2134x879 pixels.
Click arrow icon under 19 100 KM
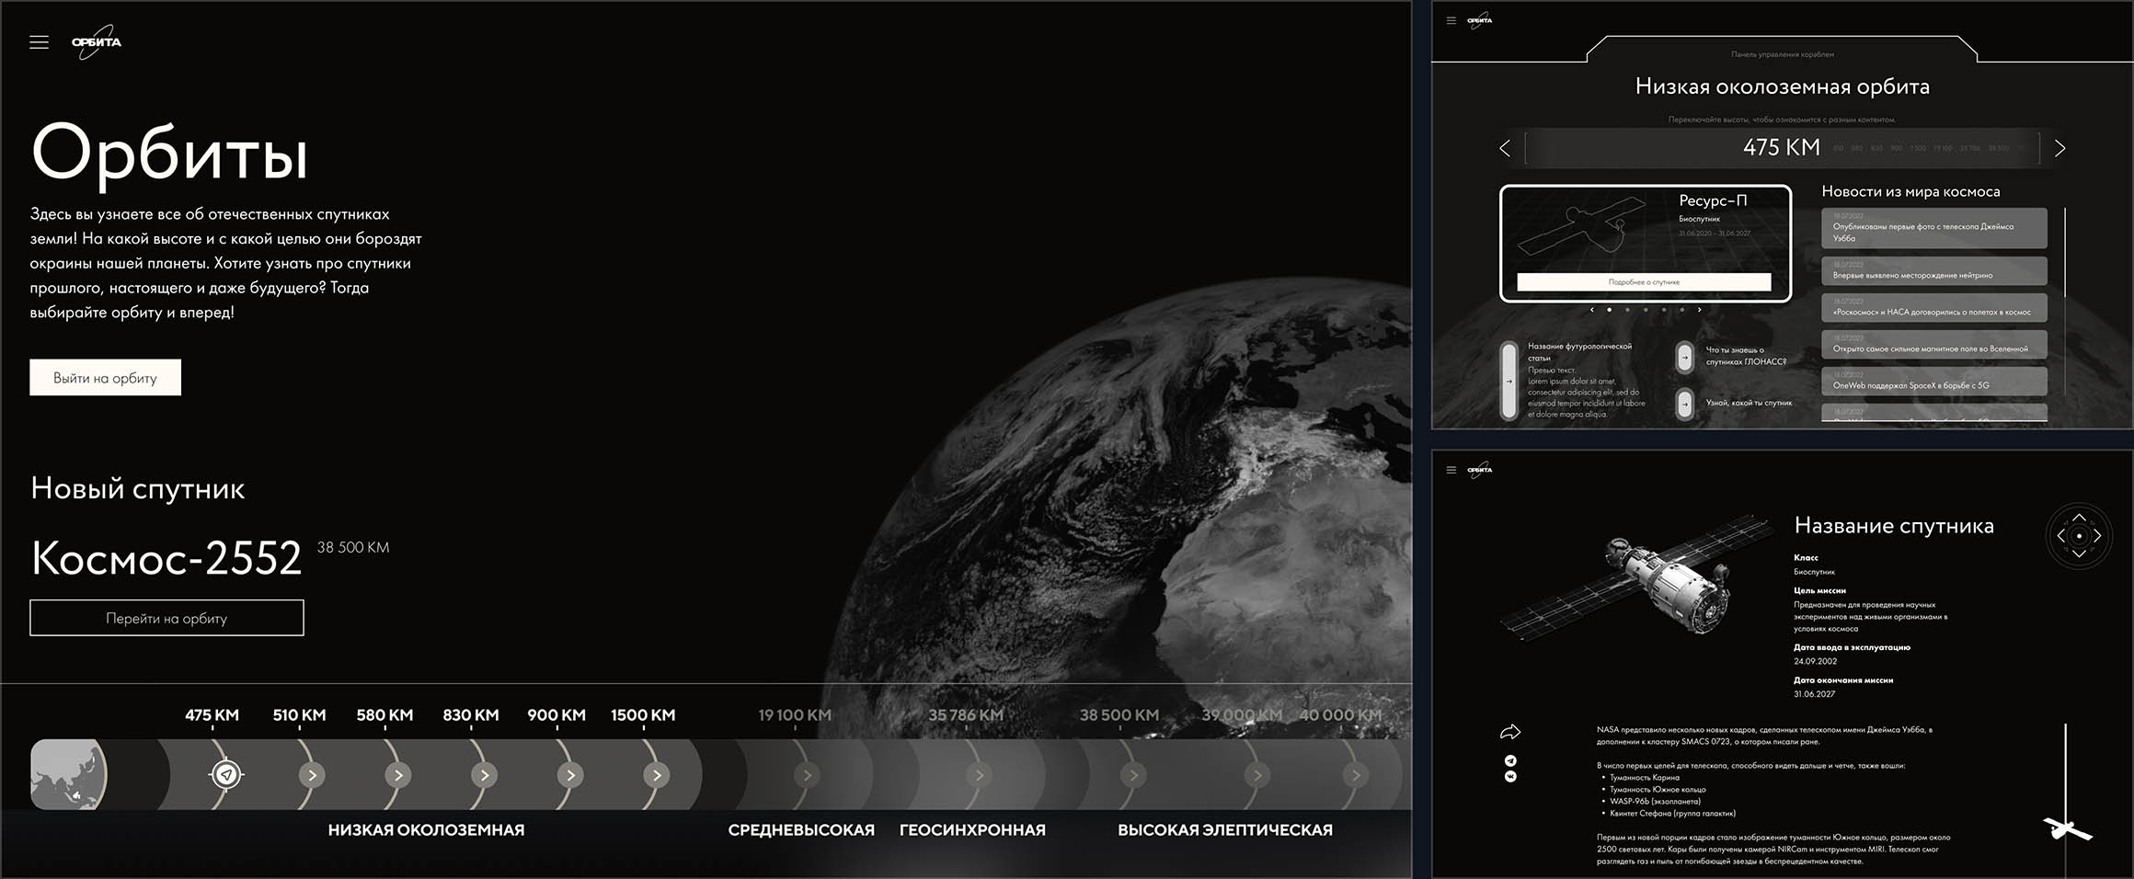pyautogui.click(x=807, y=775)
